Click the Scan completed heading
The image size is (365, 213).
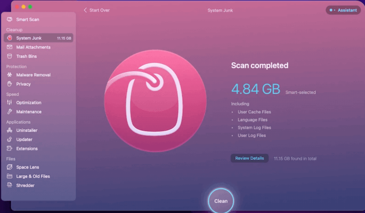coord(259,66)
